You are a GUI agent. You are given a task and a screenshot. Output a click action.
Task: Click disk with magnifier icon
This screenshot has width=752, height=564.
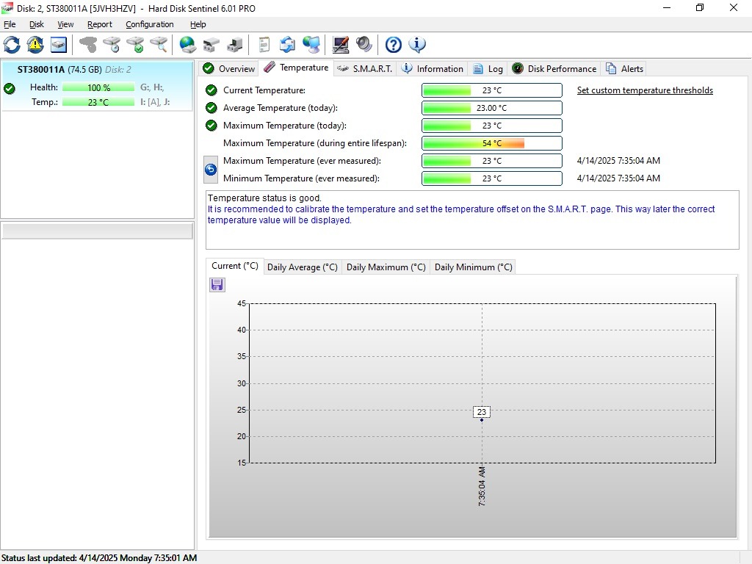159,45
